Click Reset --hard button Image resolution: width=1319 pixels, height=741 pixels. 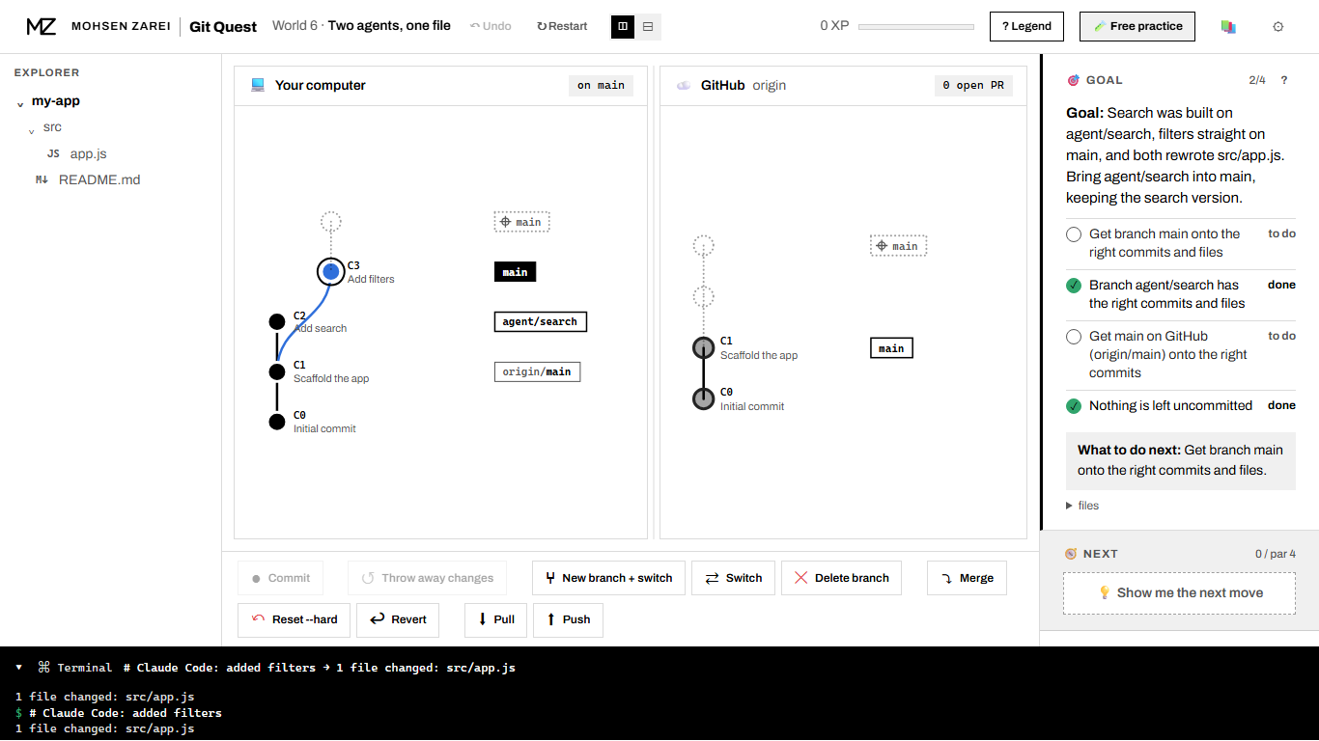(x=295, y=619)
